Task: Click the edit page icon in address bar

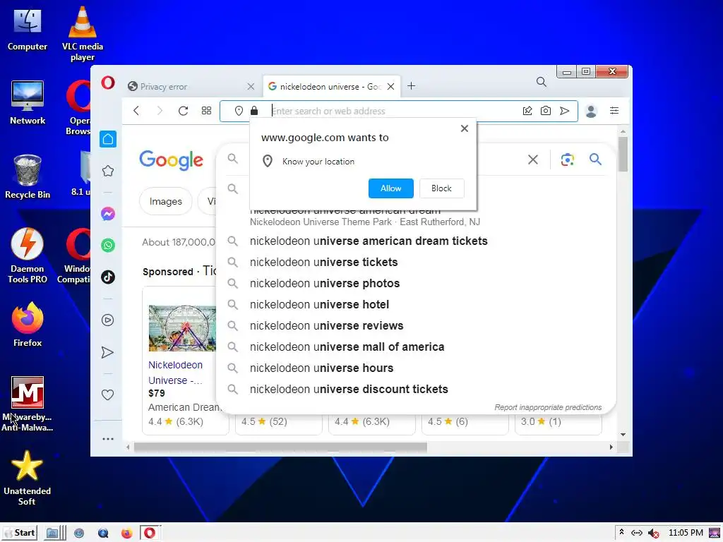Action: click(527, 111)
